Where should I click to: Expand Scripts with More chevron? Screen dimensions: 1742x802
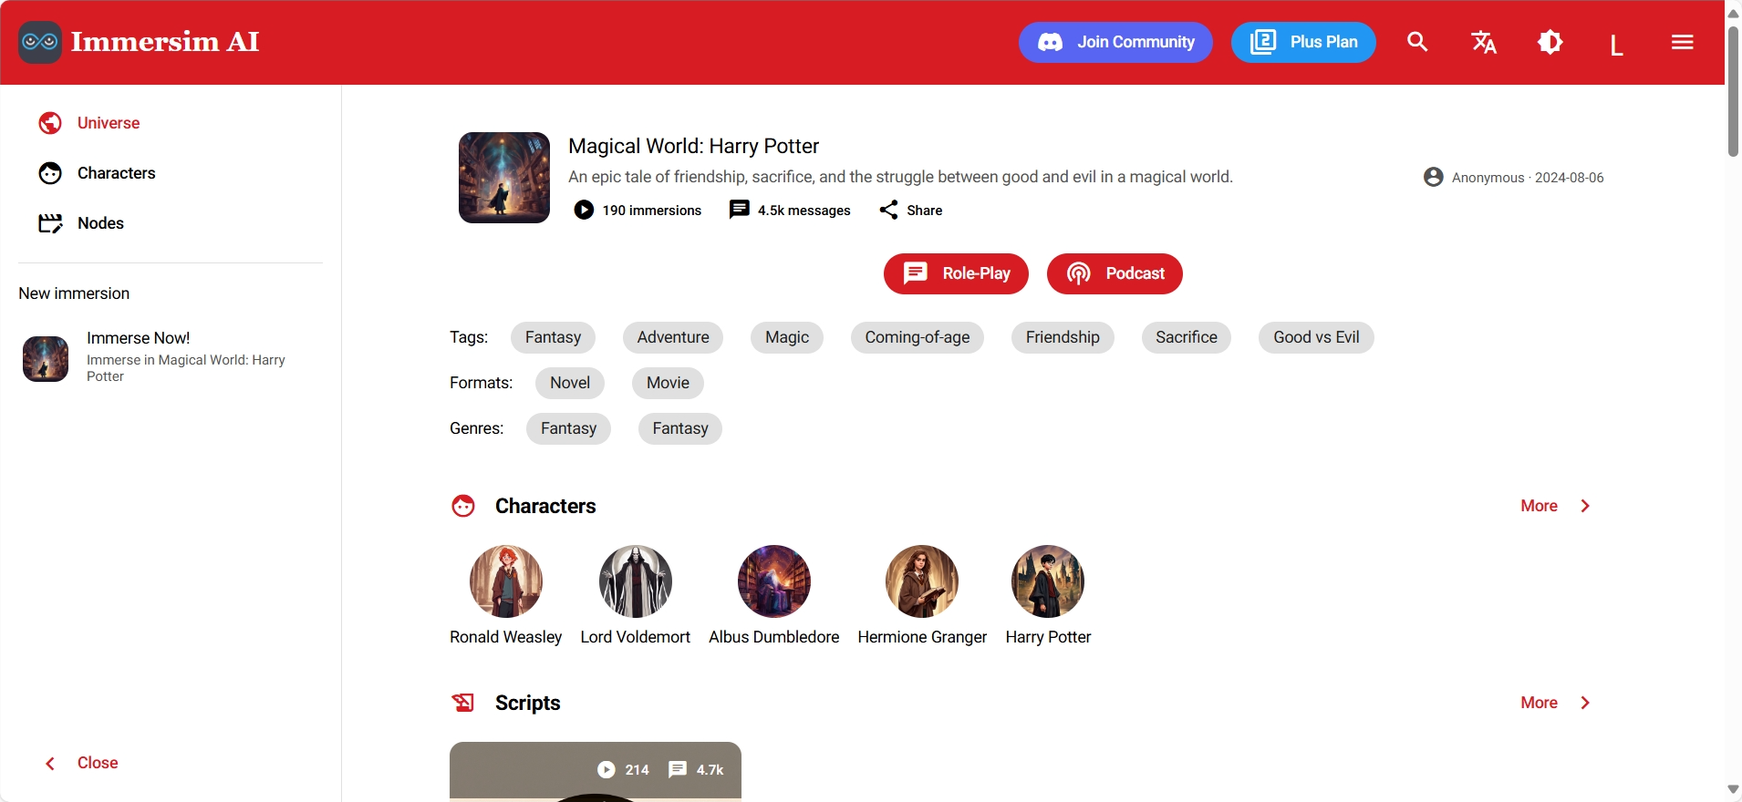coord(1585,704)
